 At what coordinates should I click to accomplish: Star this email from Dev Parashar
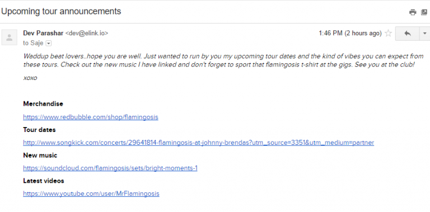pyautogui.click(x=388, y=34)
